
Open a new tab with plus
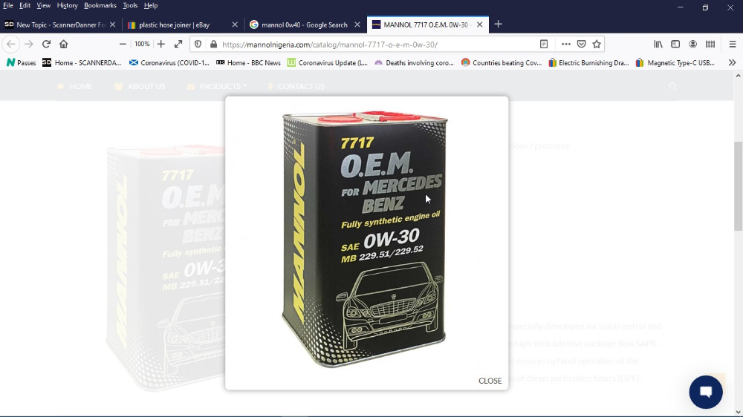[498, 24]
